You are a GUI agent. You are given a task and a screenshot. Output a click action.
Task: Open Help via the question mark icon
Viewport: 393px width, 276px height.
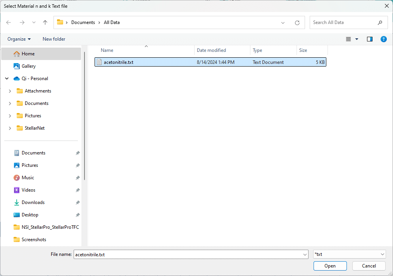click(x=384, y=39)
